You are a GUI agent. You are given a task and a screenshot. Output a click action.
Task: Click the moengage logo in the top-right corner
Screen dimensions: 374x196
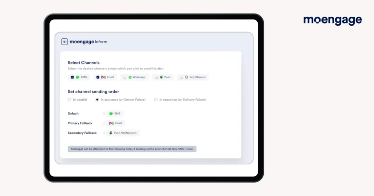pyautogui.click(x=333, y=20)
